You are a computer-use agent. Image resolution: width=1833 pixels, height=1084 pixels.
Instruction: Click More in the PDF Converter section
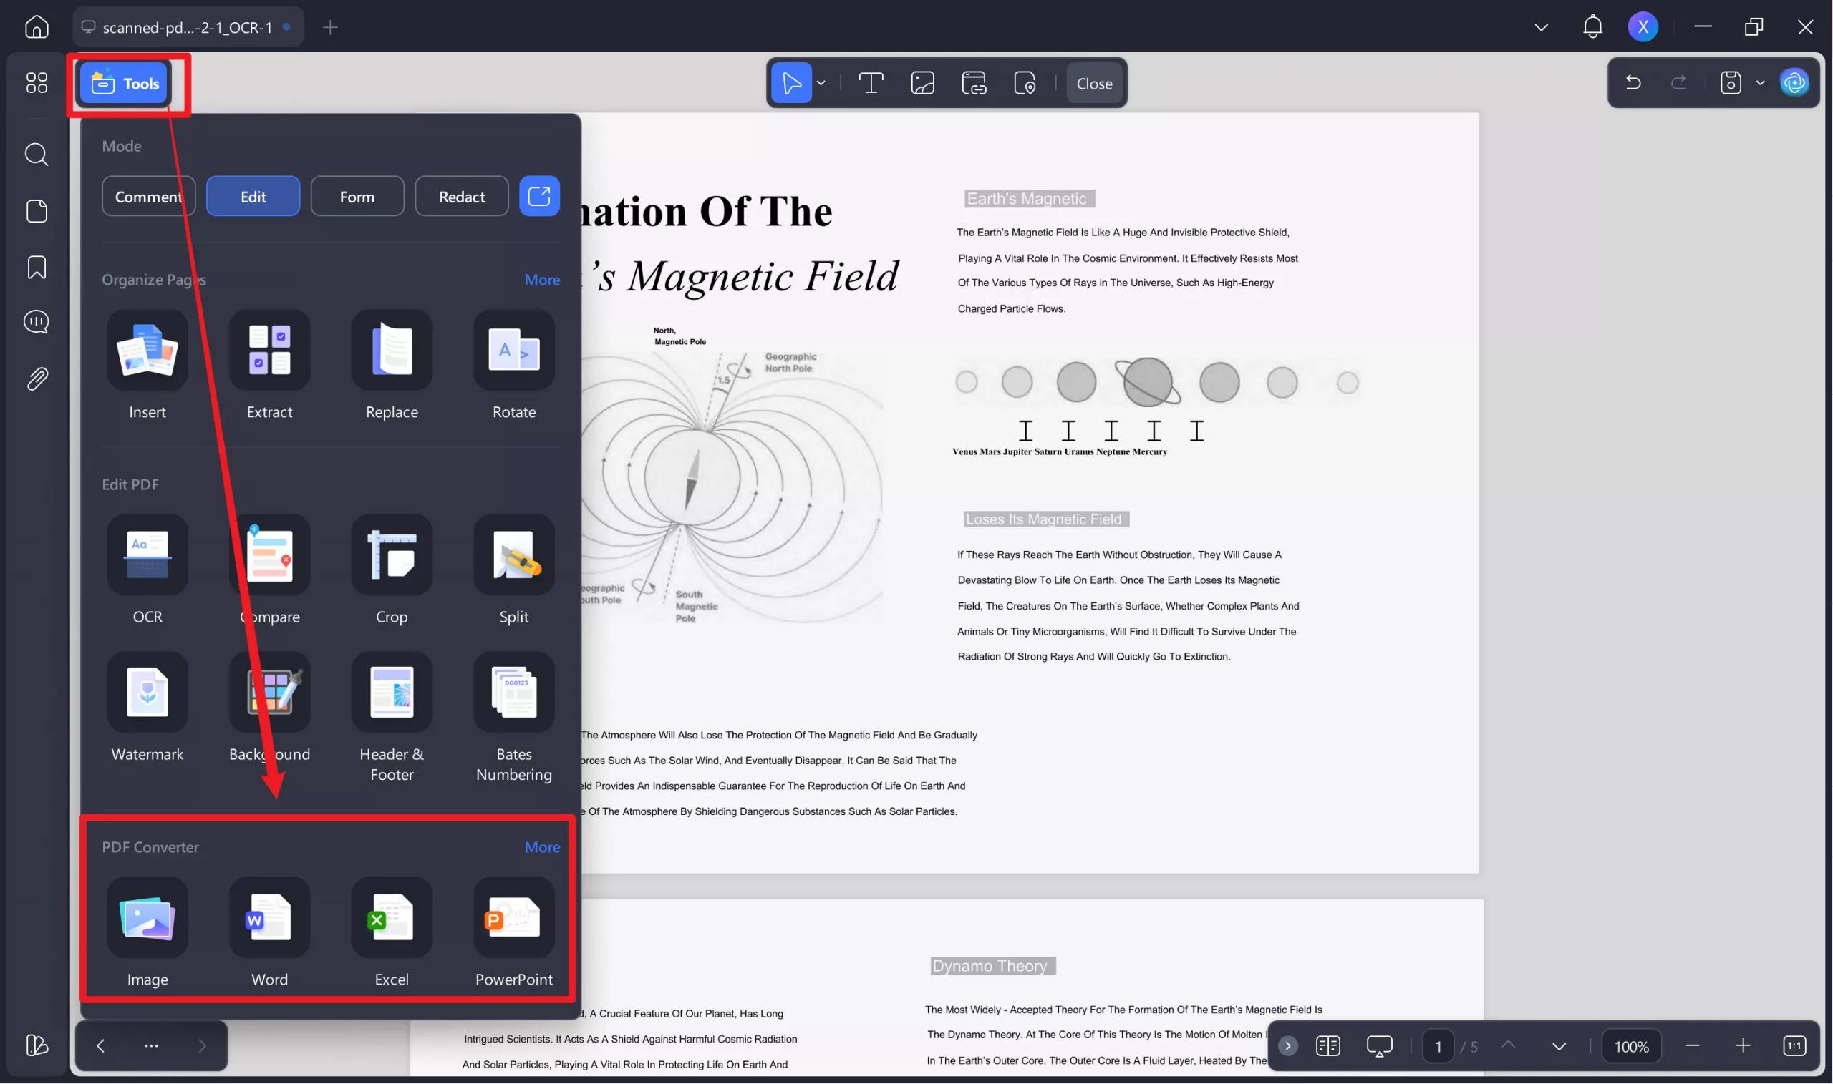tap(541, 846)
